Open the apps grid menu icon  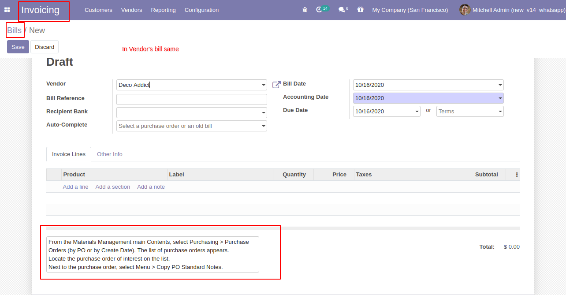7,10
